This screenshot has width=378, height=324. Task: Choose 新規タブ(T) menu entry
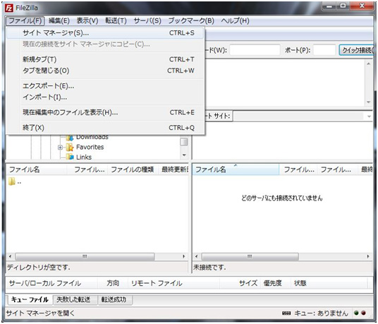[x=105, y=59]
